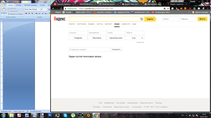Click the Найти search button
This screenshot has height=118, width=211.
pyautogui.click(x=150, y=19)
